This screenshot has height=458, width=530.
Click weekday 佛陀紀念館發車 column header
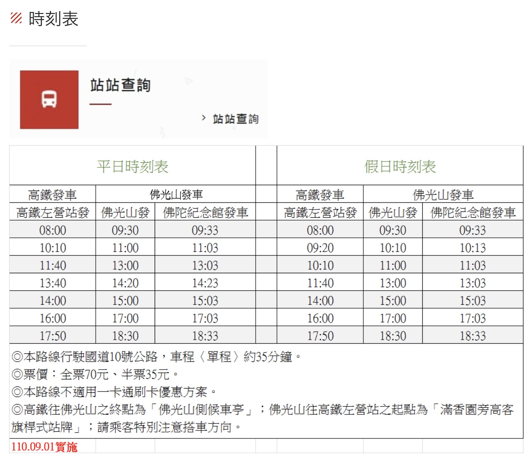pyautogui.click(x=205, y=212)
